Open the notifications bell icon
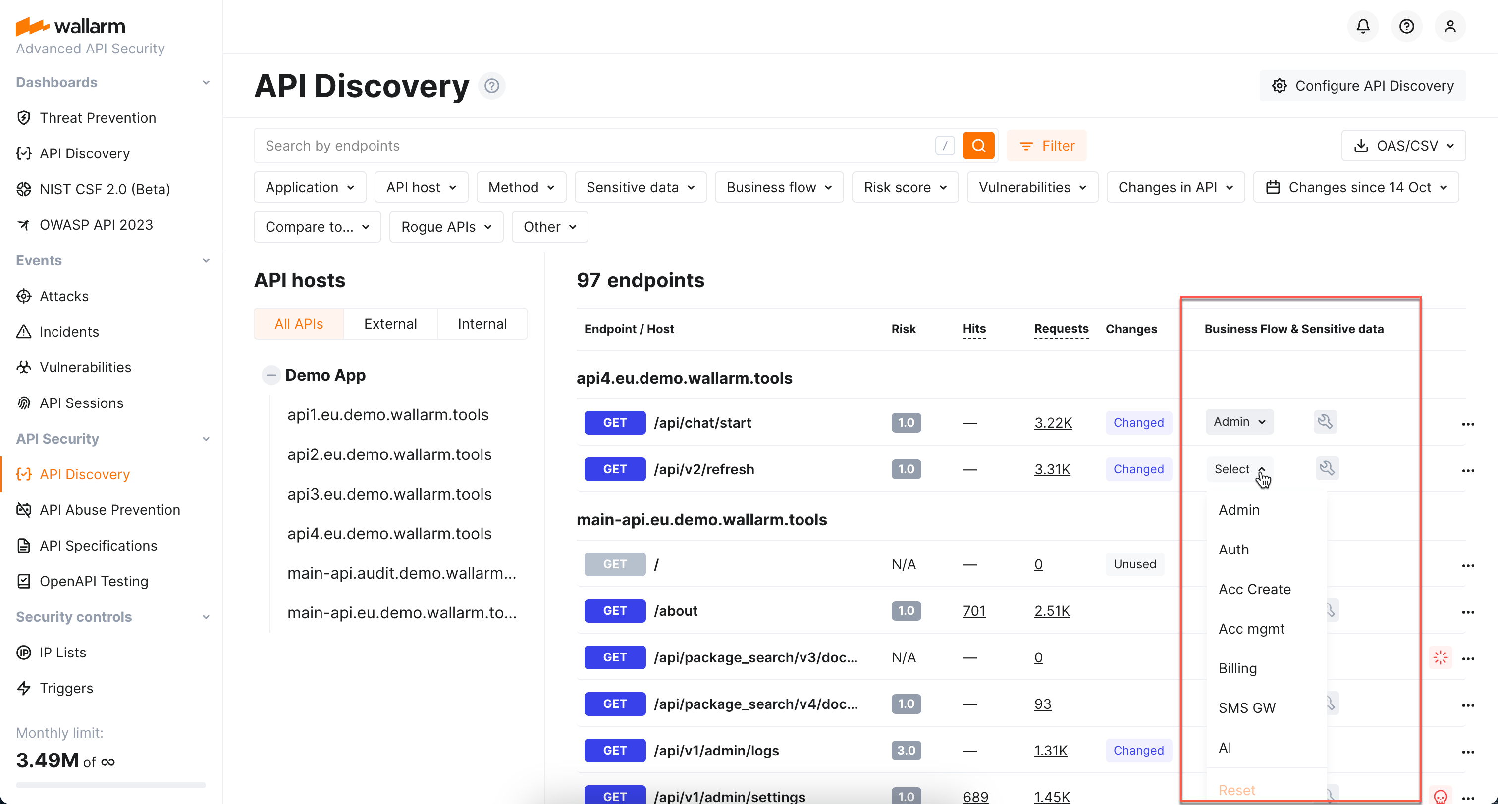 coord(1363,26)
